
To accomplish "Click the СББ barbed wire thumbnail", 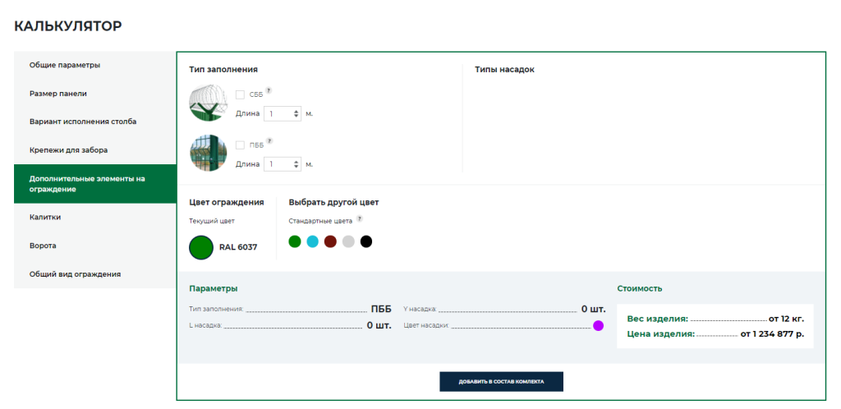I will click(208, 103).
